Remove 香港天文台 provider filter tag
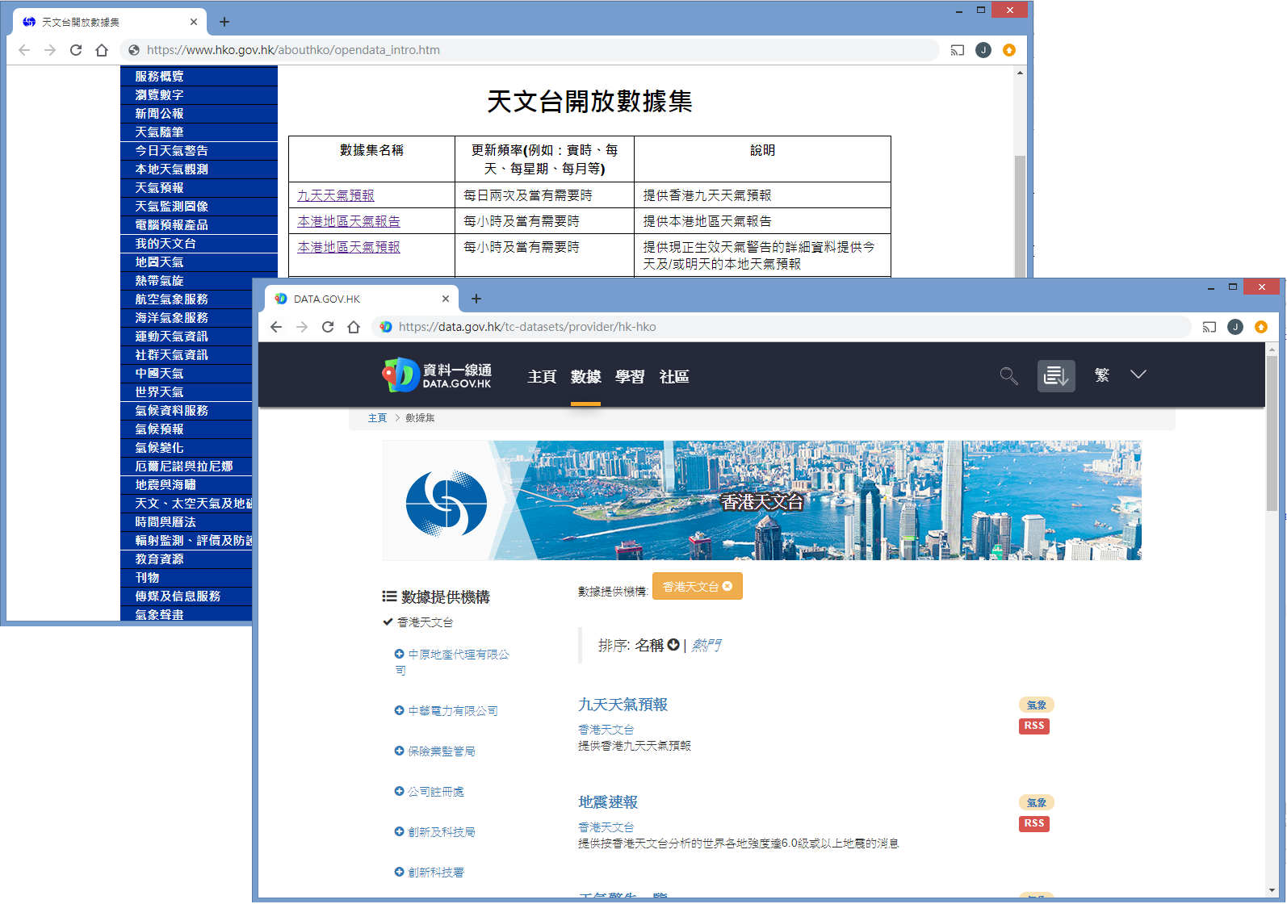Screen dimensions: 1287x904 click(x=727, y=587)
